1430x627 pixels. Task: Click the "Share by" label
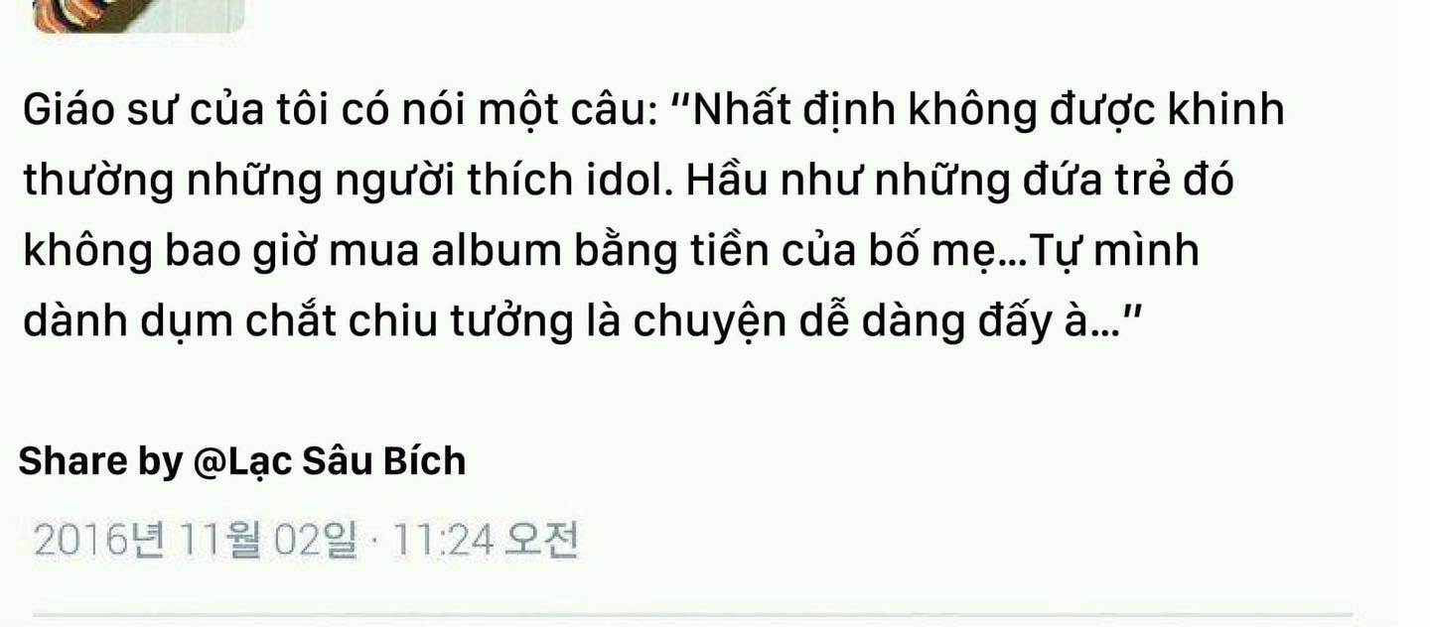coord(101,462)
